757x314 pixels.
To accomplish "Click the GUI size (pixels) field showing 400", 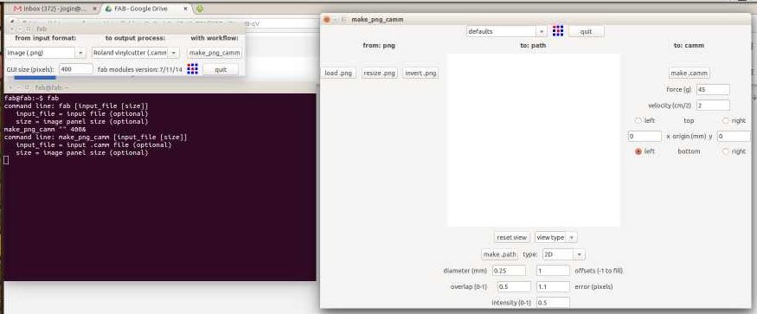I will [76, 69].
